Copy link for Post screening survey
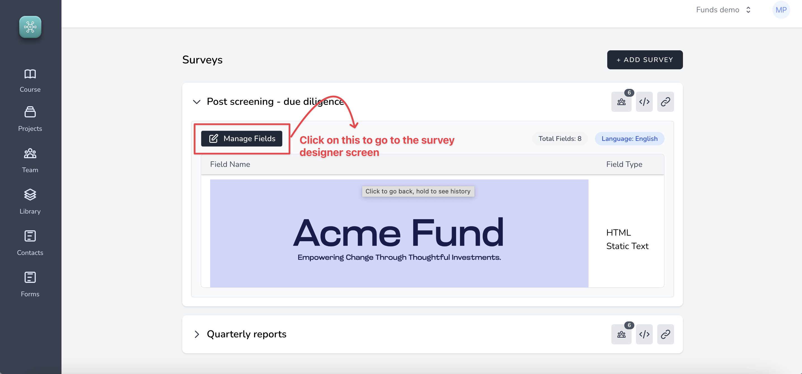This screenshot has width=802, height=374. click(x=665, y=102)
